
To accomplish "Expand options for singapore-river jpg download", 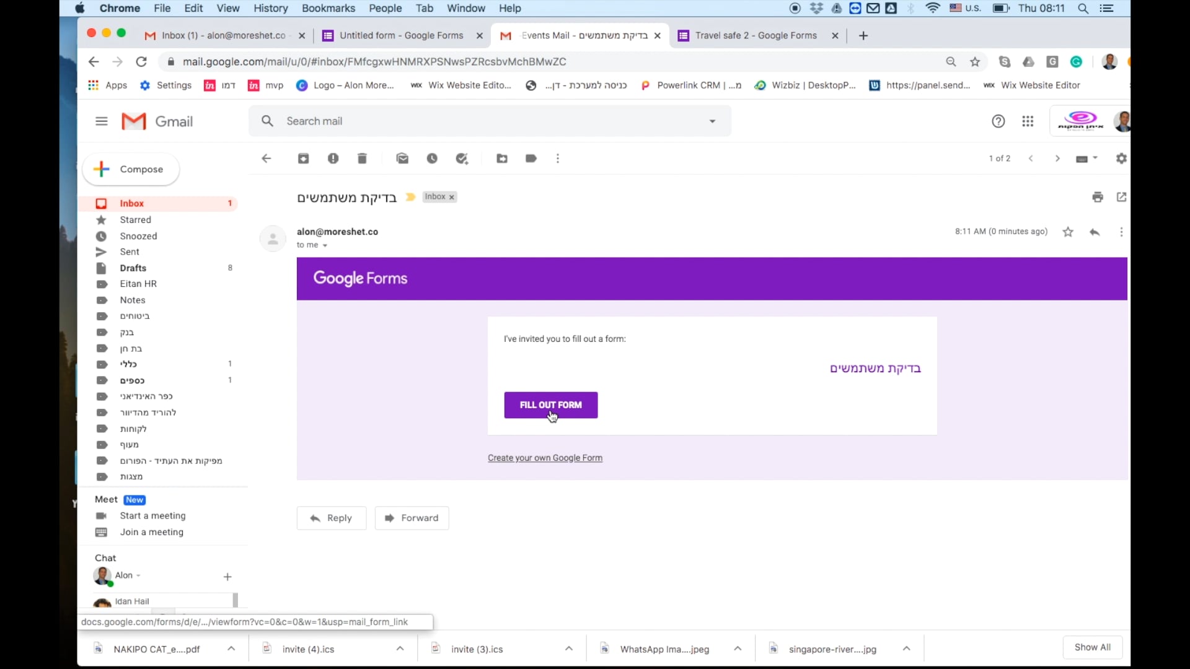I will tap(906, 649).
